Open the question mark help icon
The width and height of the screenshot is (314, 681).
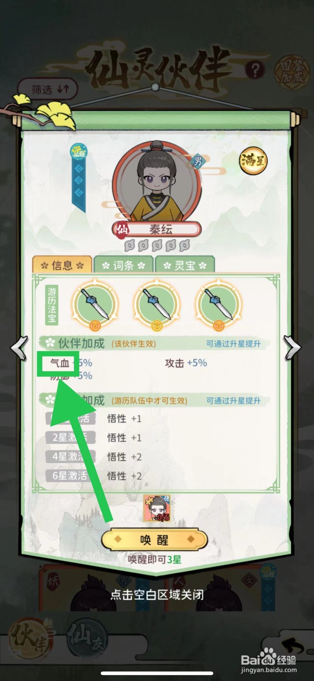point(255,70)
